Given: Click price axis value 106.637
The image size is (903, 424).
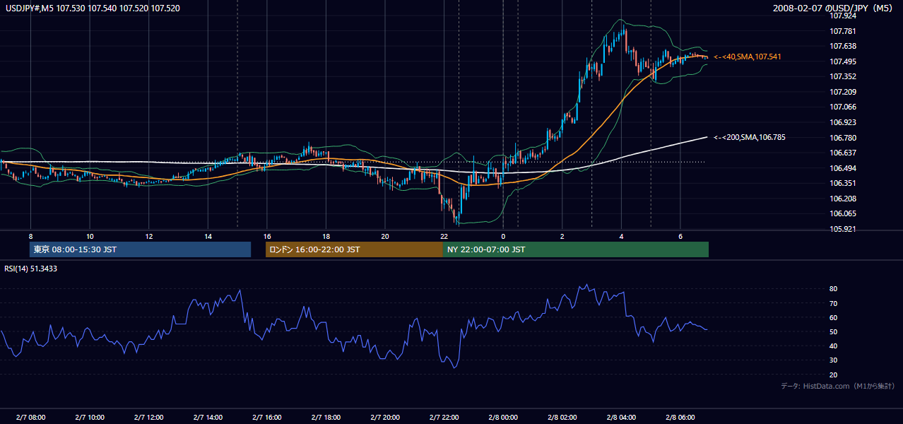Looking at the screenshot, I should [x=842, y=153].
